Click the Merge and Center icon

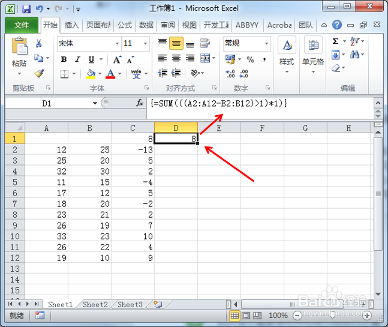[205, 58]
